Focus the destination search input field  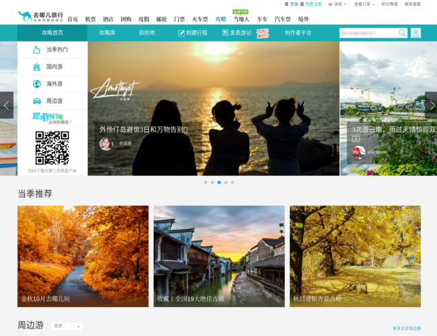point(369,33)
